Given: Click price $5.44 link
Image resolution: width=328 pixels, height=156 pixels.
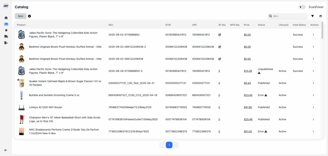Looking at the screenshot, I should click(247, 83).
